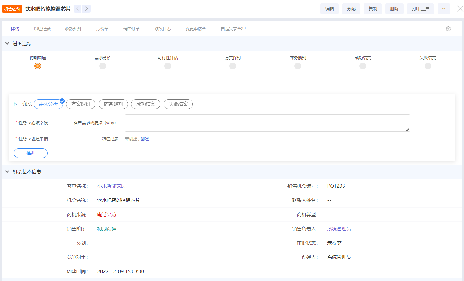Go to previous record arrow
464x281 pixels.
(x=77, y=9)
